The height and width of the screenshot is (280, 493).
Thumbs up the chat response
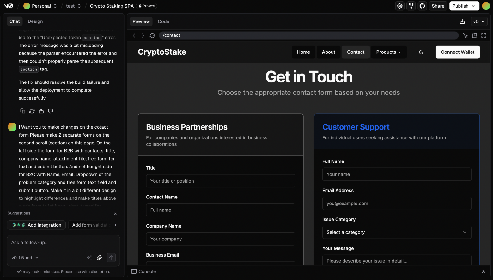41,111
